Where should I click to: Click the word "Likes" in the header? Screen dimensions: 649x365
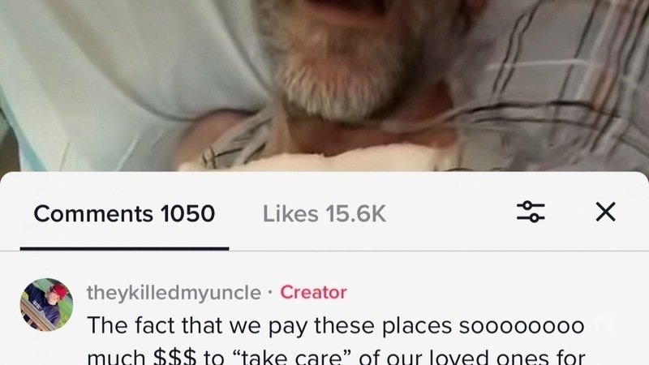coord(290,214)
